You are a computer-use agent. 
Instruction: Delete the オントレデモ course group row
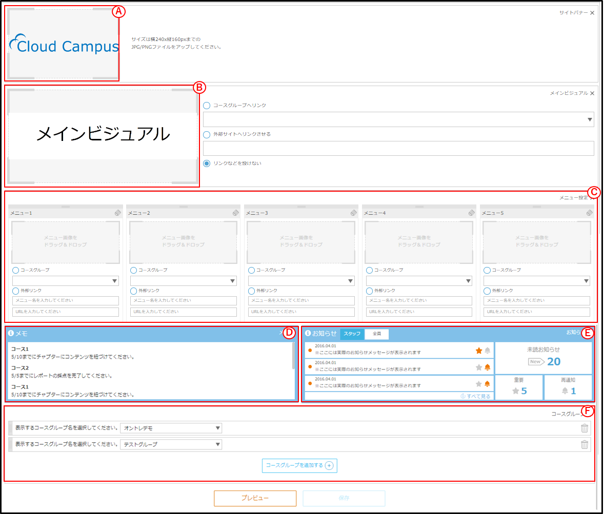(x=585, y=428)
